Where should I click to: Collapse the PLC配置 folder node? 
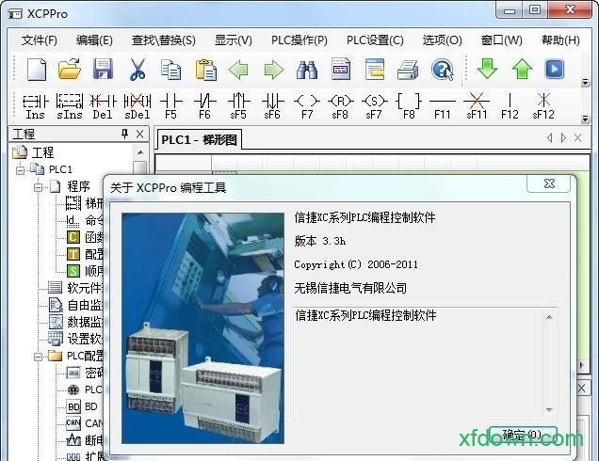pyautogui.click(x=39, y=357)
